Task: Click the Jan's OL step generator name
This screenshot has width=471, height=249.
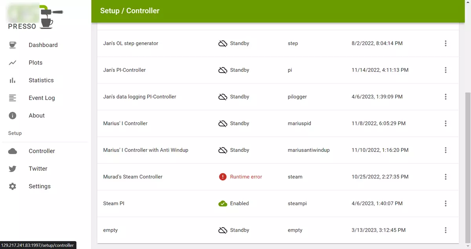Action: point(130,43)
